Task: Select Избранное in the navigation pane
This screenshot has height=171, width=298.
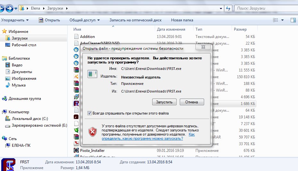Action: (x=19, y=31)
